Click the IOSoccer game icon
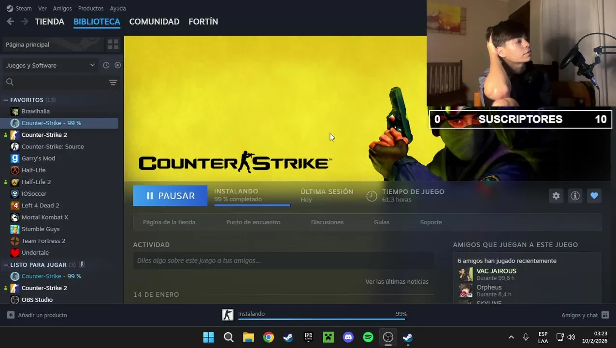 tap(15, 194)
